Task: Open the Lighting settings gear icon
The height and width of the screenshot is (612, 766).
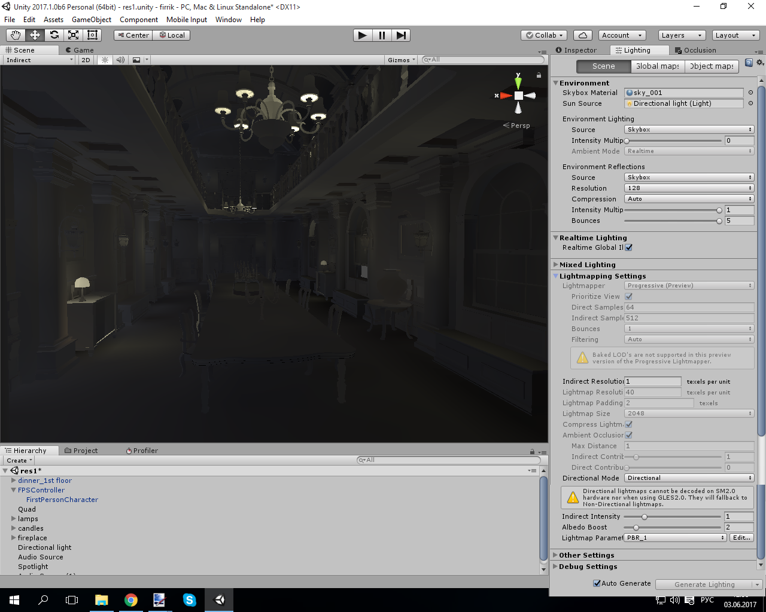Action: pyautogui.click(x=760, y=63)
